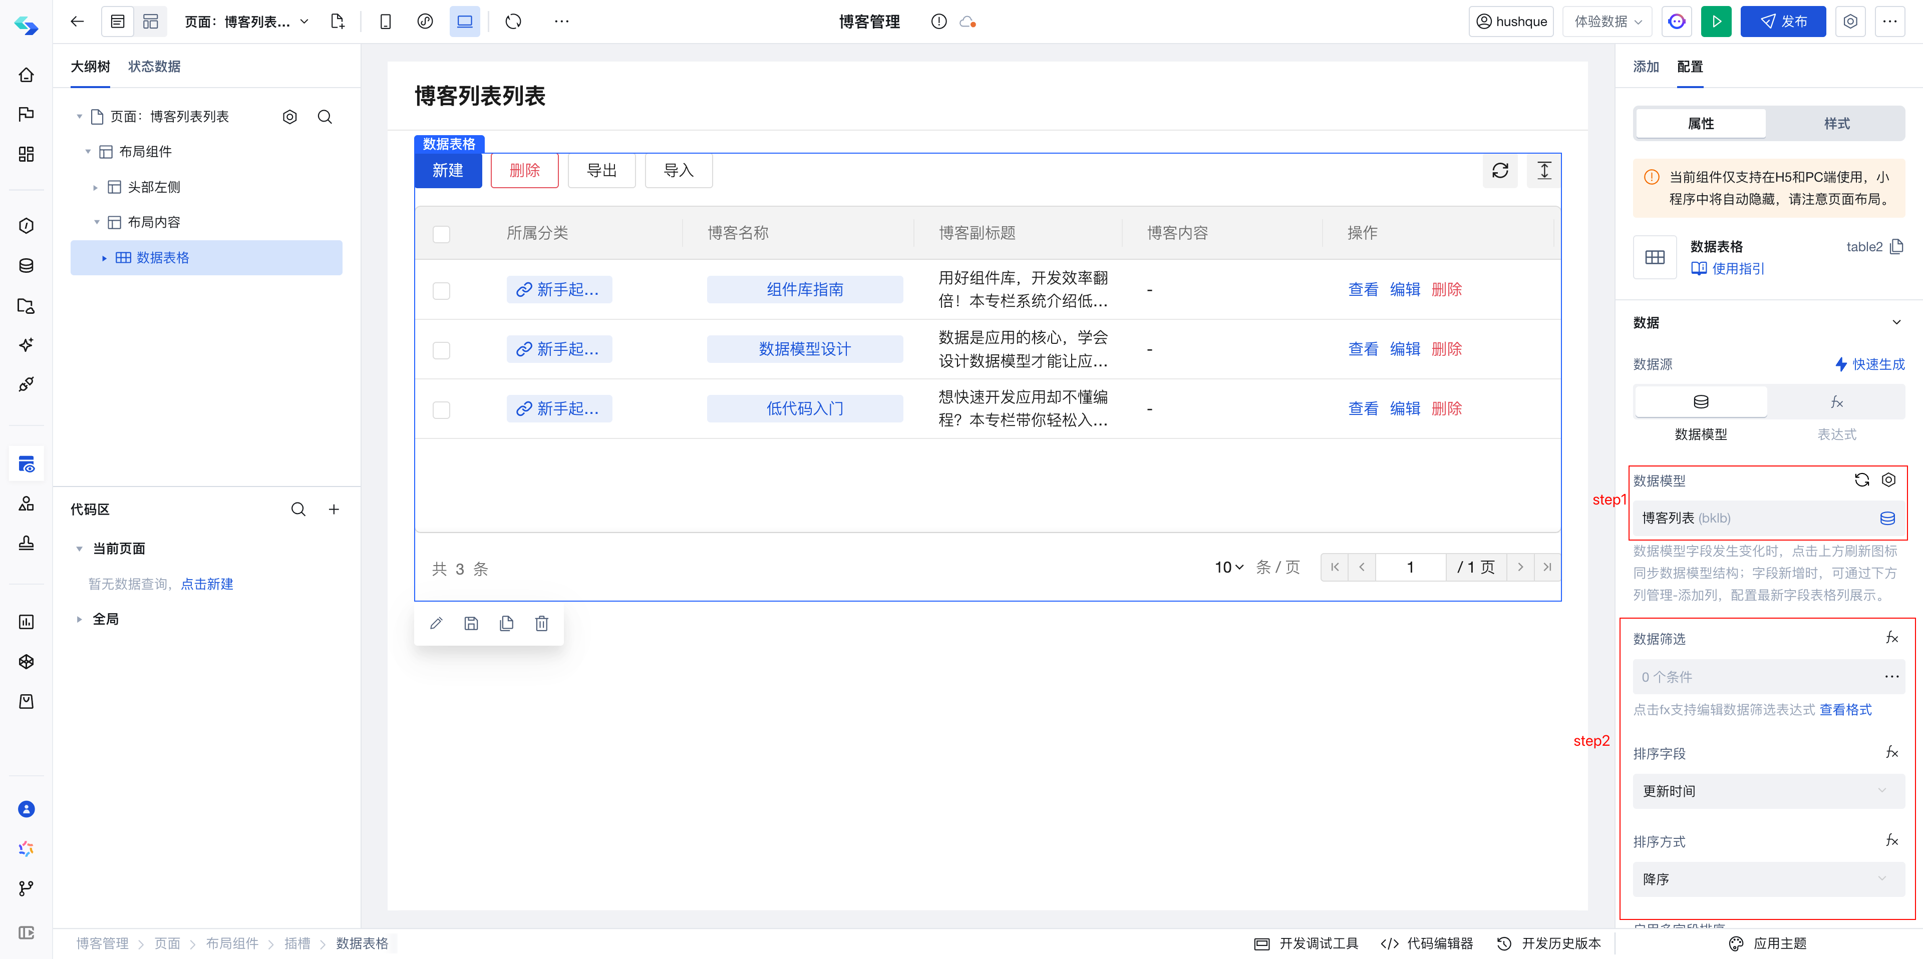Open the top toolbar more options ellipsis
This screenshot has width=1923, height=959.
click(561, 22)
